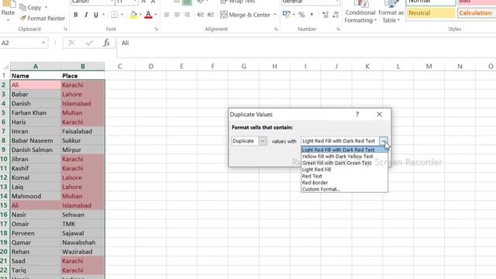496x279 pixels.
Task: Collapse the format style dropdown arrow
Action: pyautogui.click(x=384, y=141)
